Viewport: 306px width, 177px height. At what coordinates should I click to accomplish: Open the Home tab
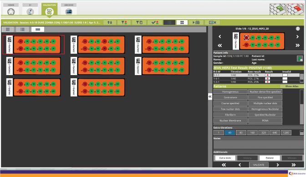click(x=11, y=10)
